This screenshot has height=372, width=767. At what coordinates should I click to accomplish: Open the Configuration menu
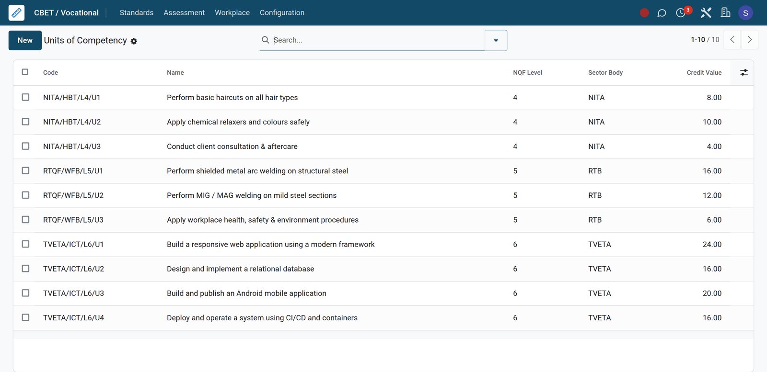(x=282, y=13)
